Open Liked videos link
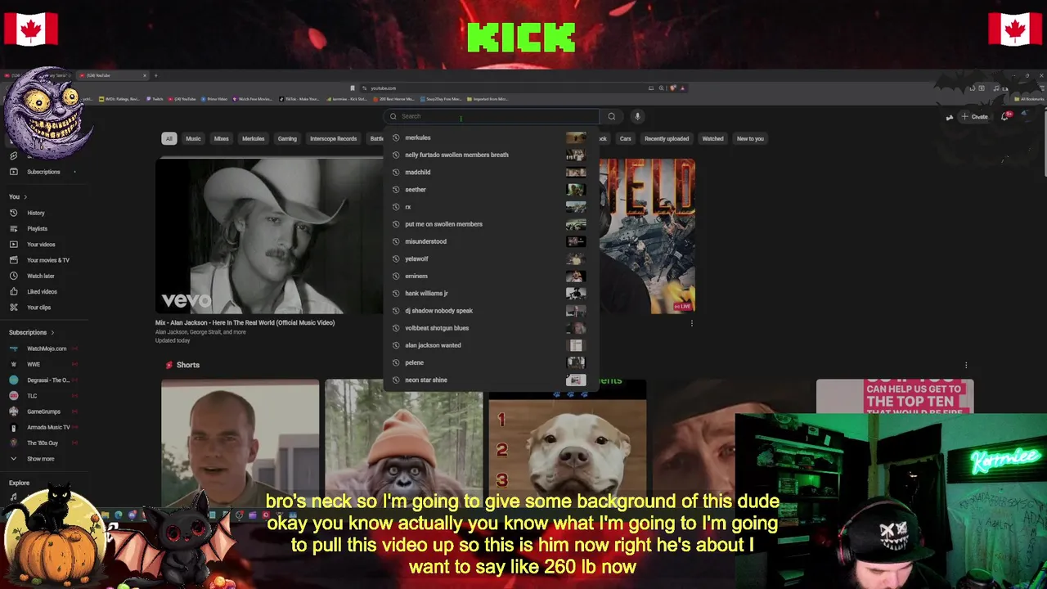The image size is (1047, 589). pos(43,291)
